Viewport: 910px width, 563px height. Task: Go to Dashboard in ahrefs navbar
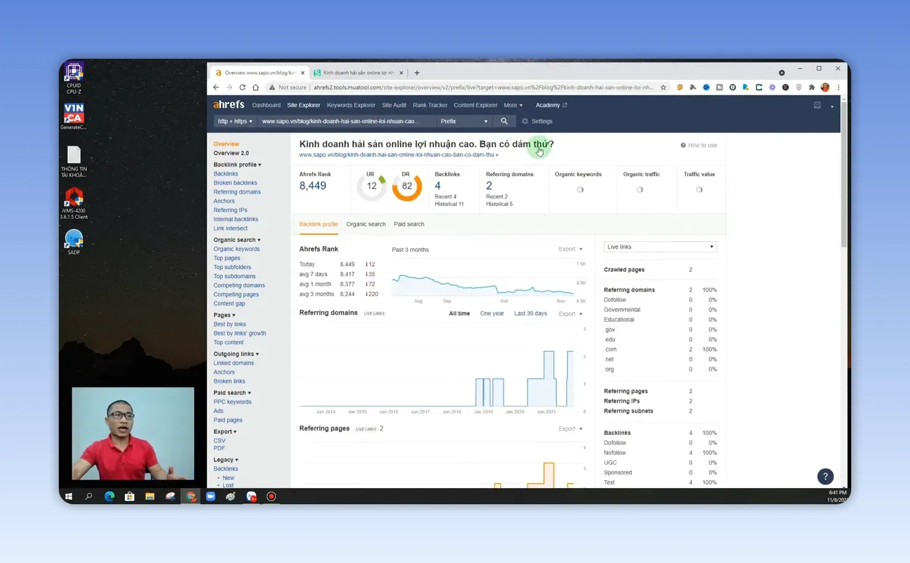(x=266, y=105)
